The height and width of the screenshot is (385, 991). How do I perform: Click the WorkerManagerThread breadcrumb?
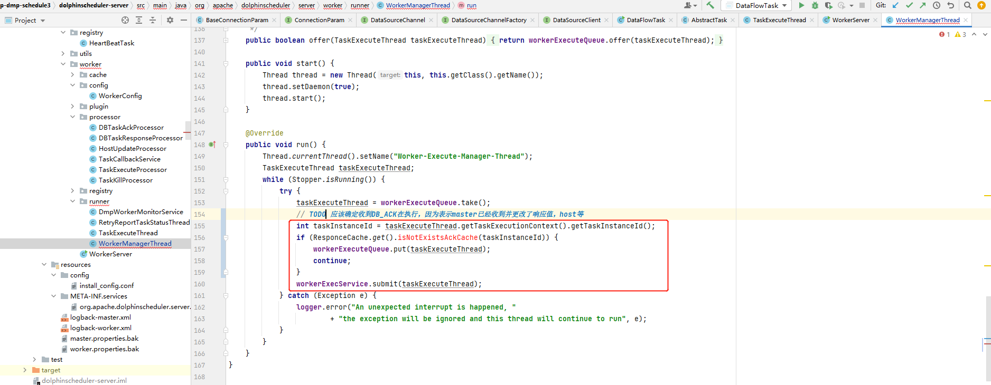(x=418, y=5)
